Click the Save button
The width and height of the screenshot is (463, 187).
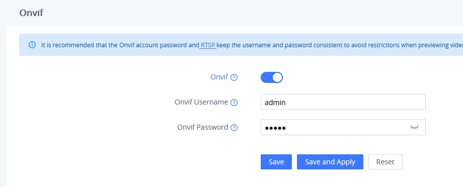click(x=276, y=162)
